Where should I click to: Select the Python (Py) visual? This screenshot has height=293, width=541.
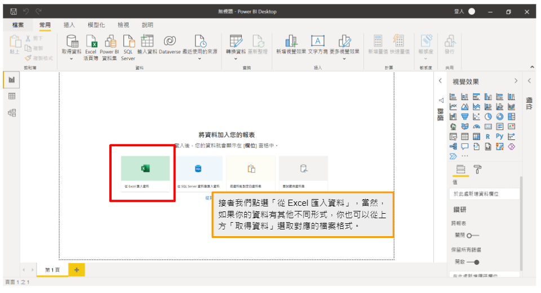click(x=500, y=136)
